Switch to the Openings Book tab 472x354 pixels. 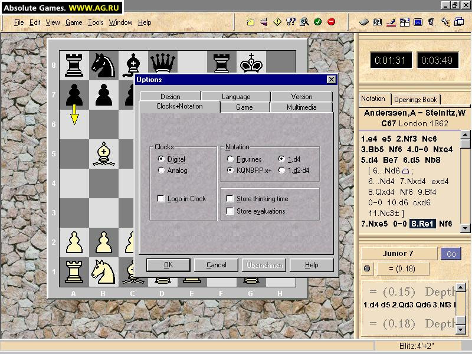point(416,100)
